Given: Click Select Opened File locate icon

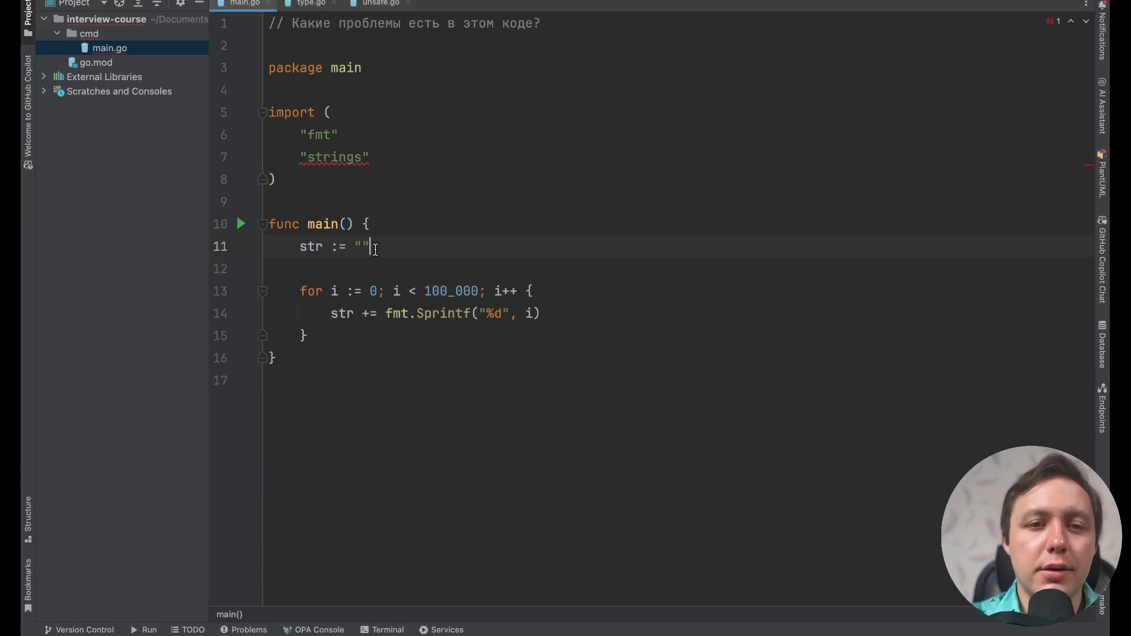Looking at the screenshot, I should point(119,3).
